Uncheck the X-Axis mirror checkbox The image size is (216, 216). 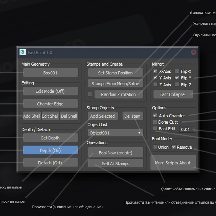(x=155, y=71)
